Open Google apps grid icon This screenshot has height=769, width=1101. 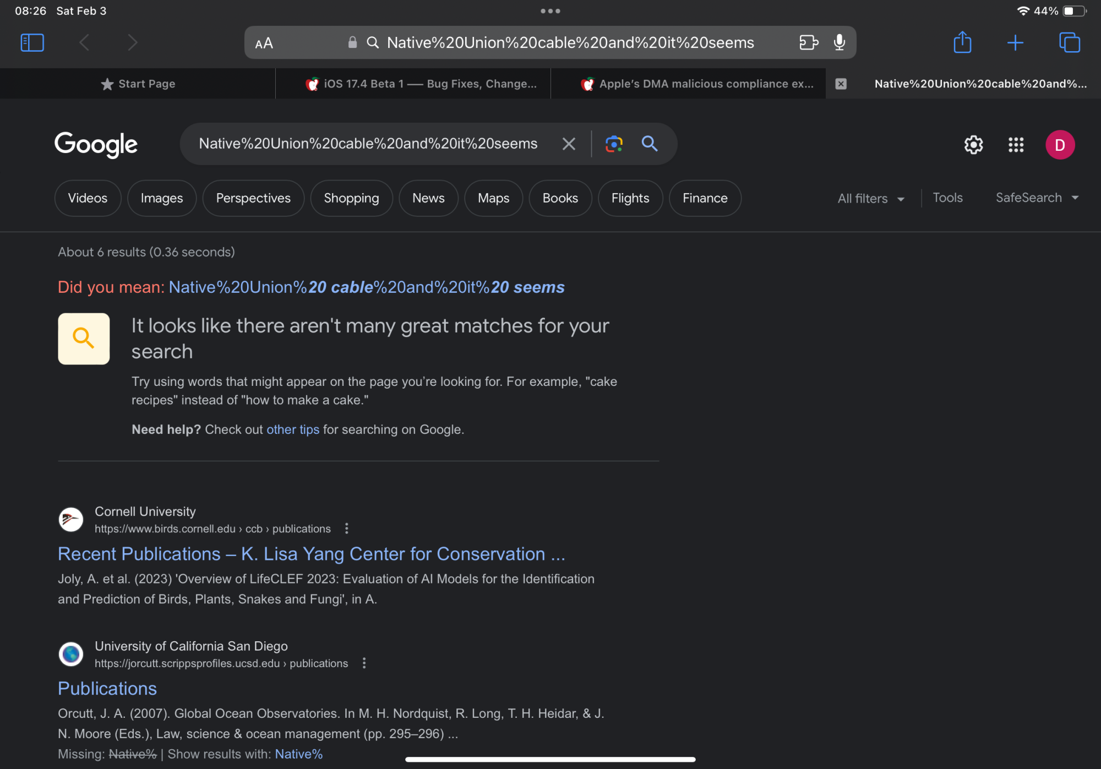pos(1016,145)
